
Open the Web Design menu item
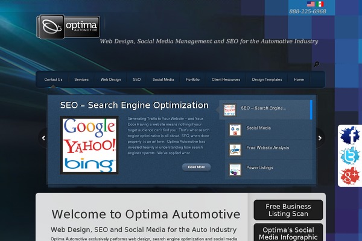110,80
